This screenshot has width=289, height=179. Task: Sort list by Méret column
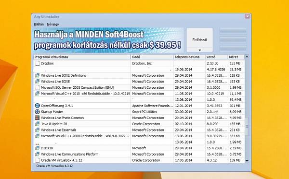click(x=236, y=57)
